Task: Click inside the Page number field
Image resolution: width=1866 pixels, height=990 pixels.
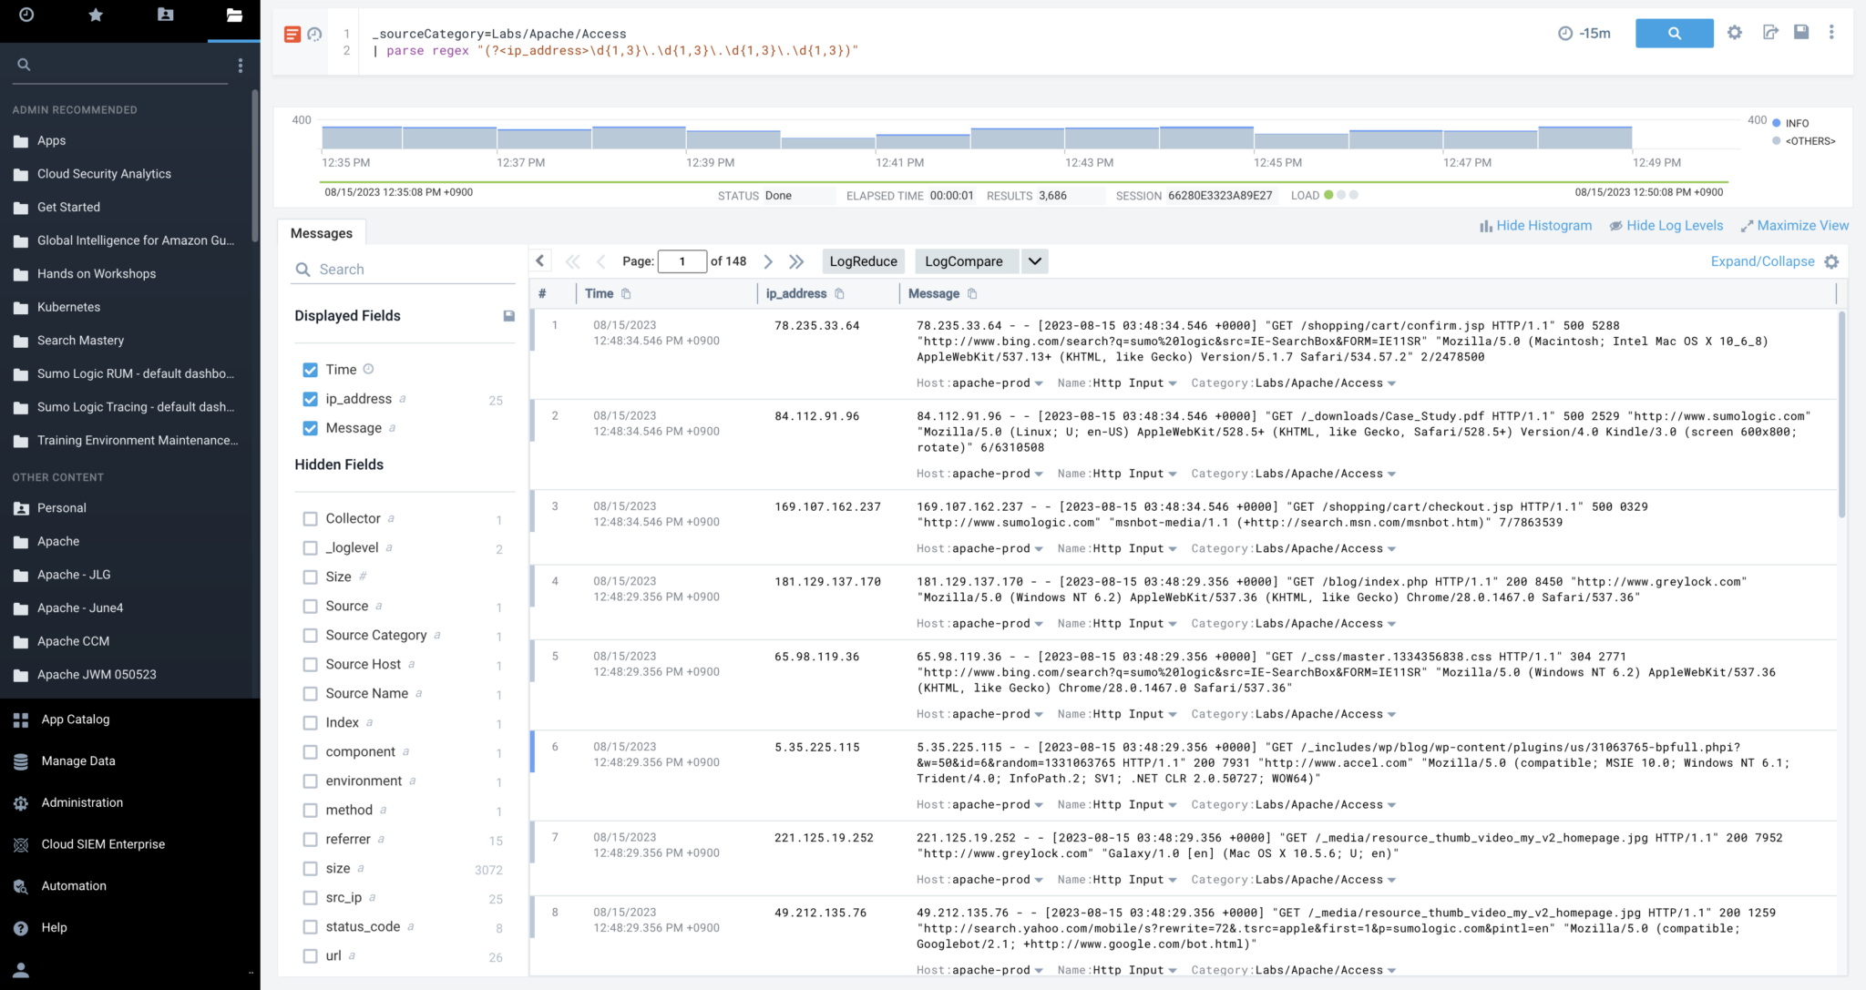Action: [x=682, y=261]
